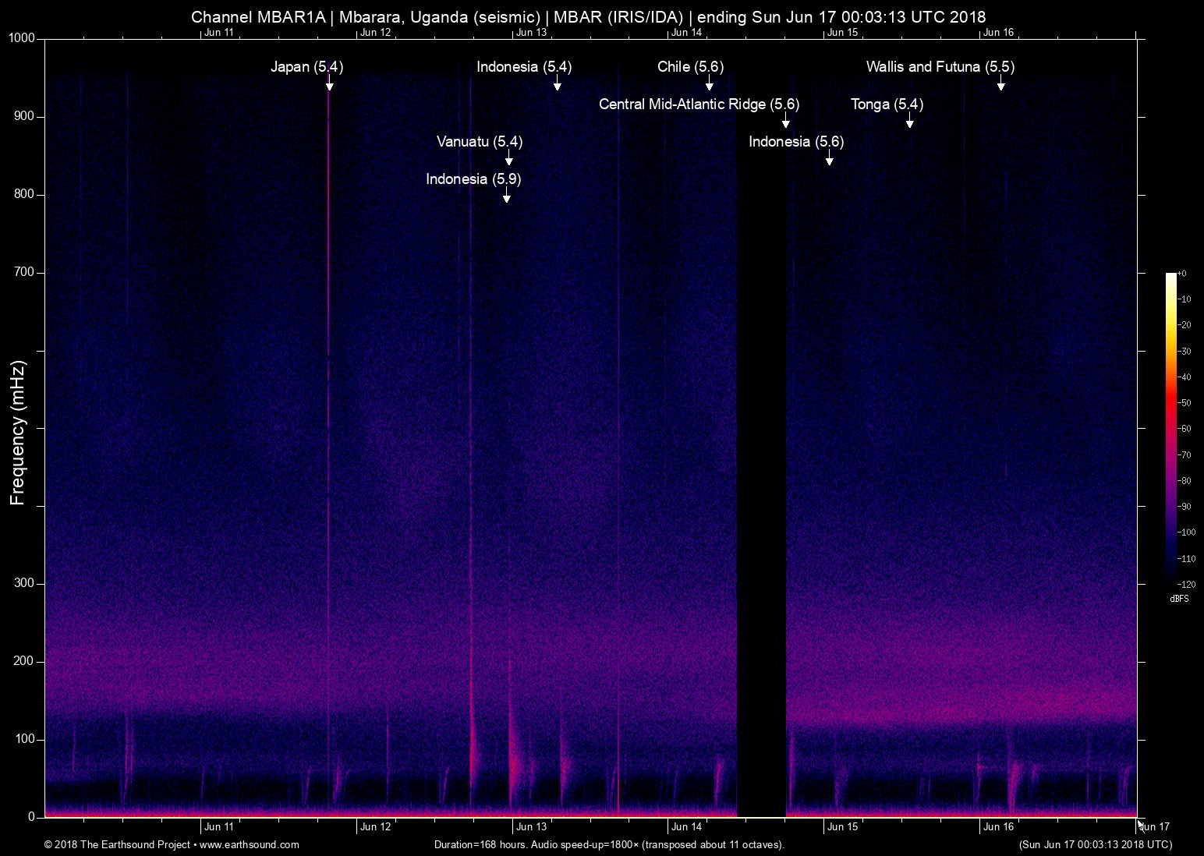Screen dimensions: 1204x856
Task: Click the Frequency (mHz) axis title
Action: pyautogui.click(x=17, y=433)
